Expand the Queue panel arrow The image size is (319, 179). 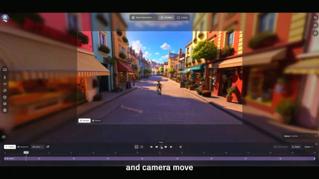[x=316, y=136]
